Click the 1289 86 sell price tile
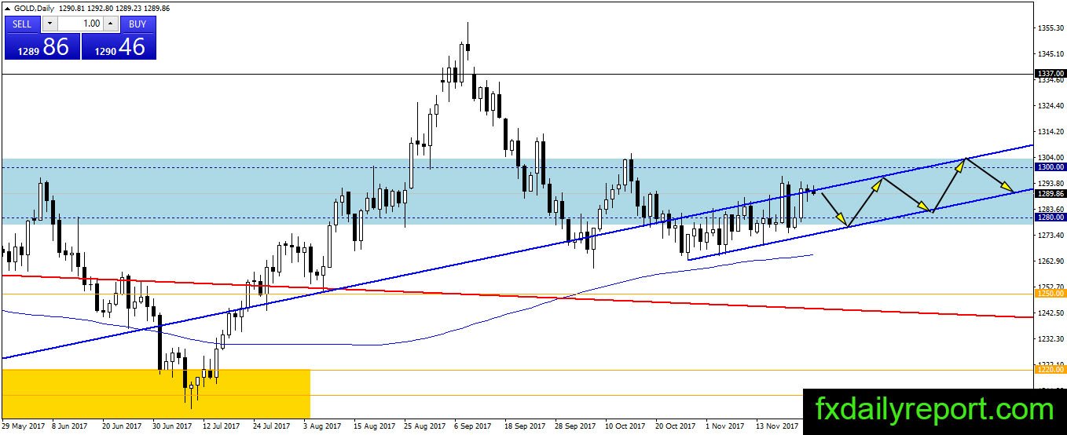The image size is (1067, 435). (42, 46)
